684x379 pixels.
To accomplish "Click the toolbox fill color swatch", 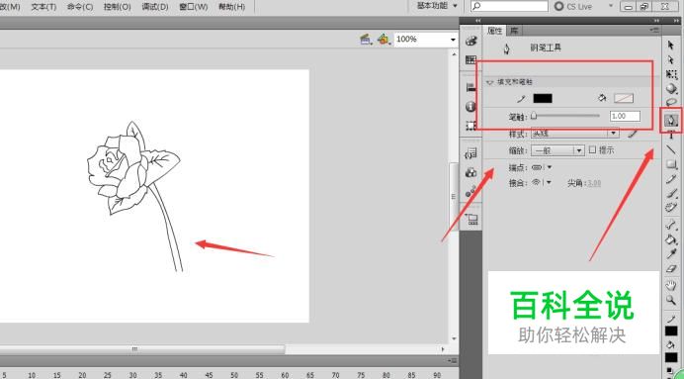I will click(671, 357).
